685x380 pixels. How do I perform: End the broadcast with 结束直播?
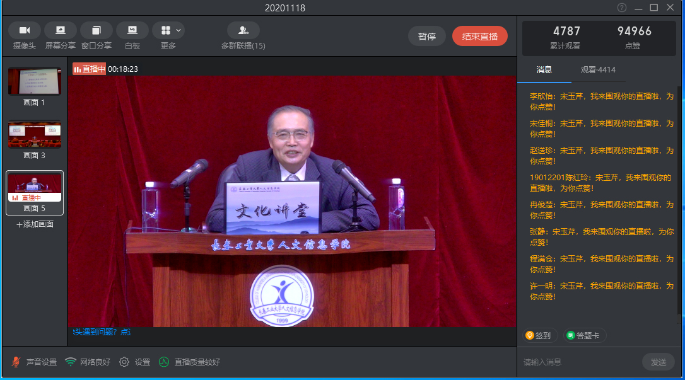(479, 37)
